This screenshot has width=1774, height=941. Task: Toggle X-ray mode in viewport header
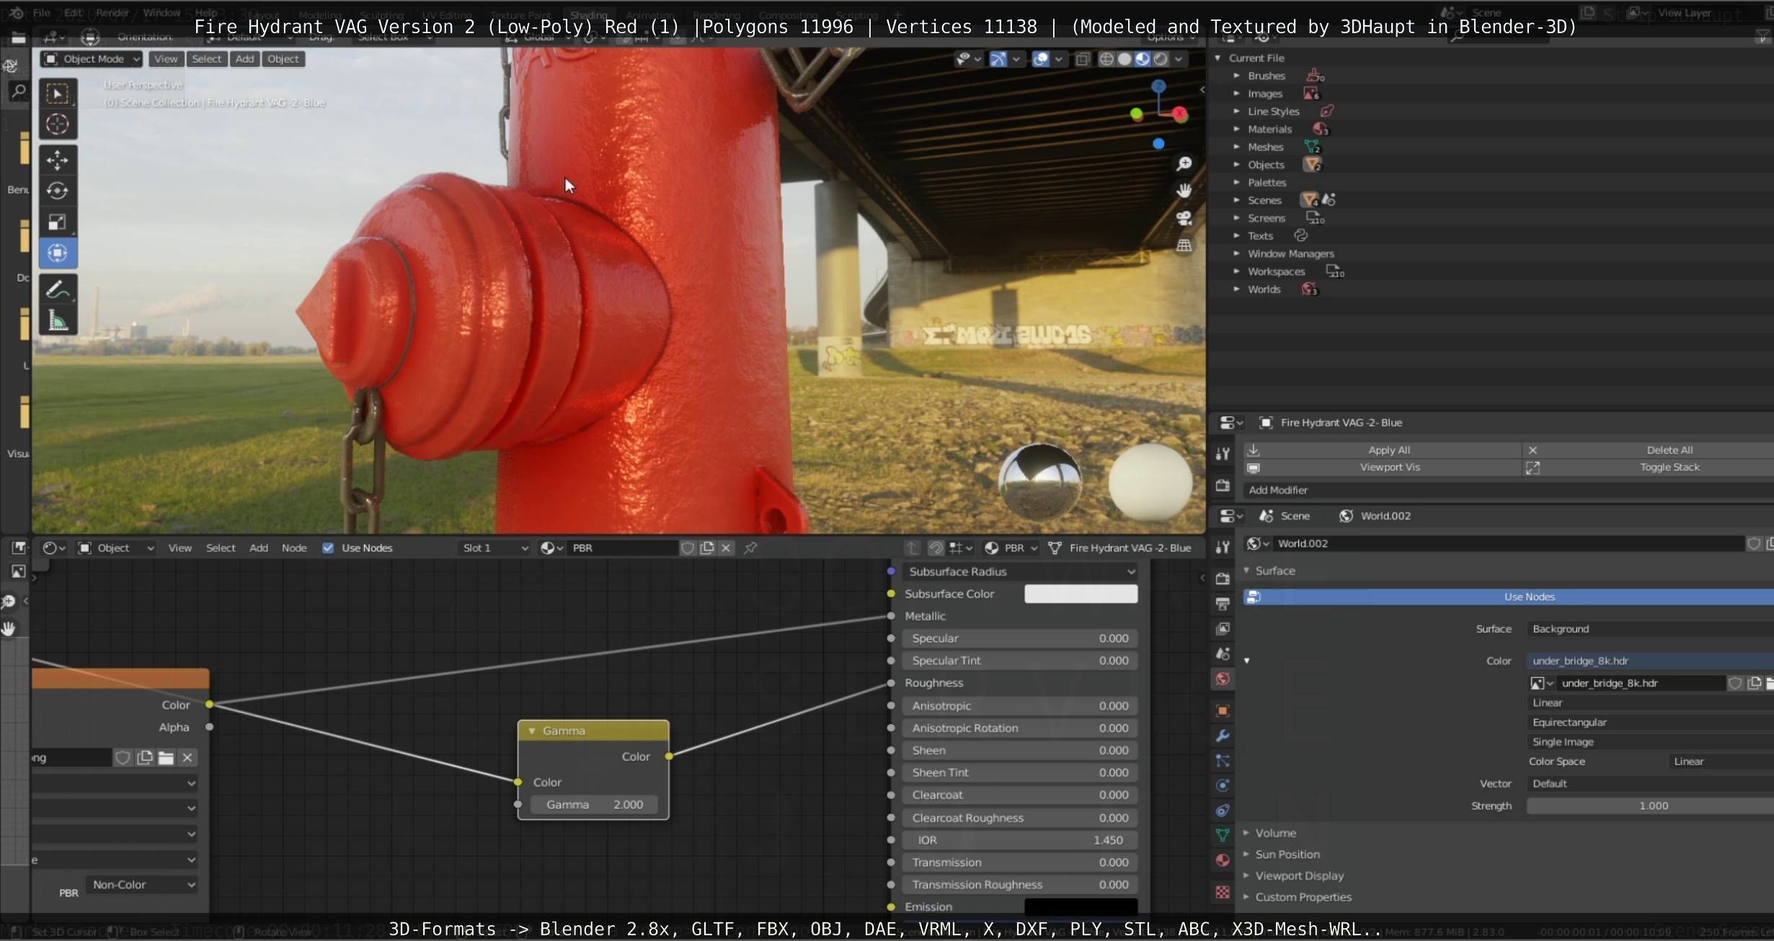pos(1082,59)
